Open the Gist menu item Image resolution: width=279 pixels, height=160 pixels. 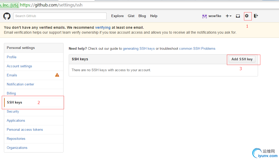[x=131, y=16]
